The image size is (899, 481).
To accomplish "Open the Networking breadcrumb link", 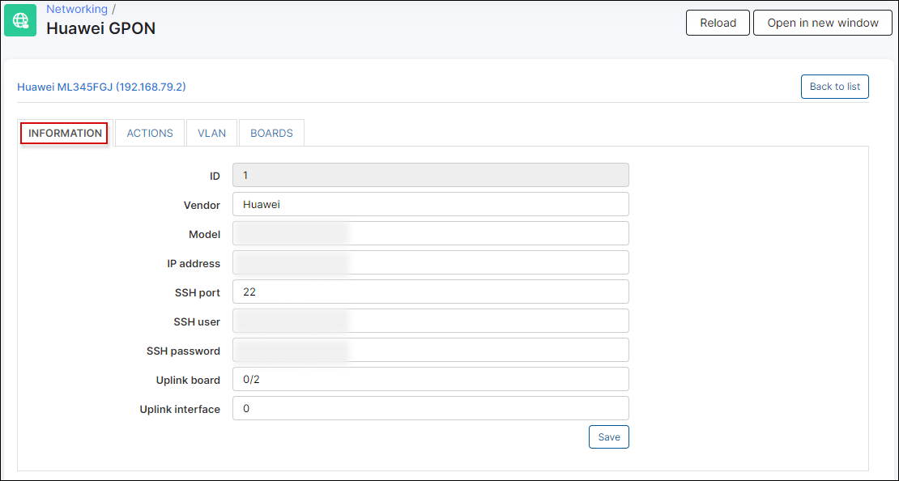I will [77, 9].
